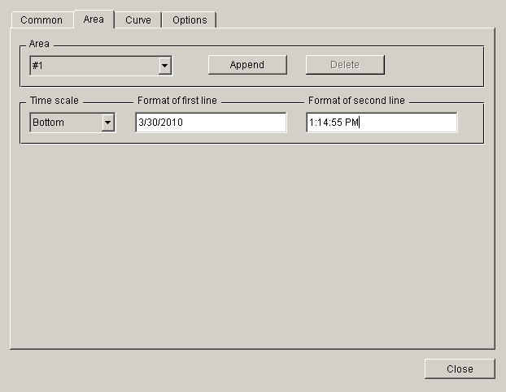Click the greyed-out Delete button
This screenshot has height=392, width=506.
344,65
